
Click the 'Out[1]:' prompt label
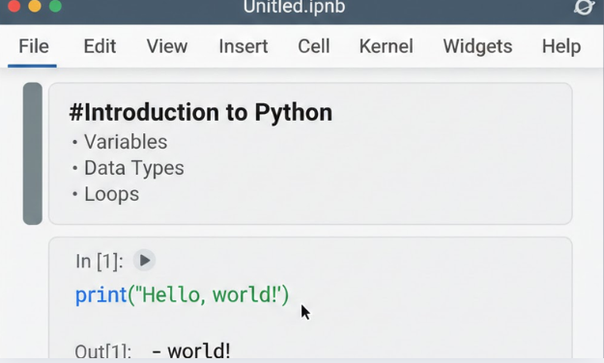tap(102, 351)
